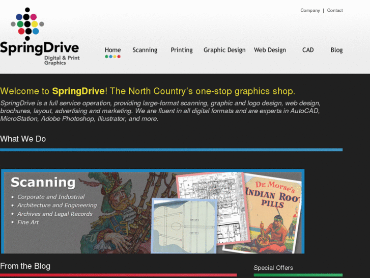Click the "What We Do" heading
This screenshot has width=370, height=278.
(23, 139)
